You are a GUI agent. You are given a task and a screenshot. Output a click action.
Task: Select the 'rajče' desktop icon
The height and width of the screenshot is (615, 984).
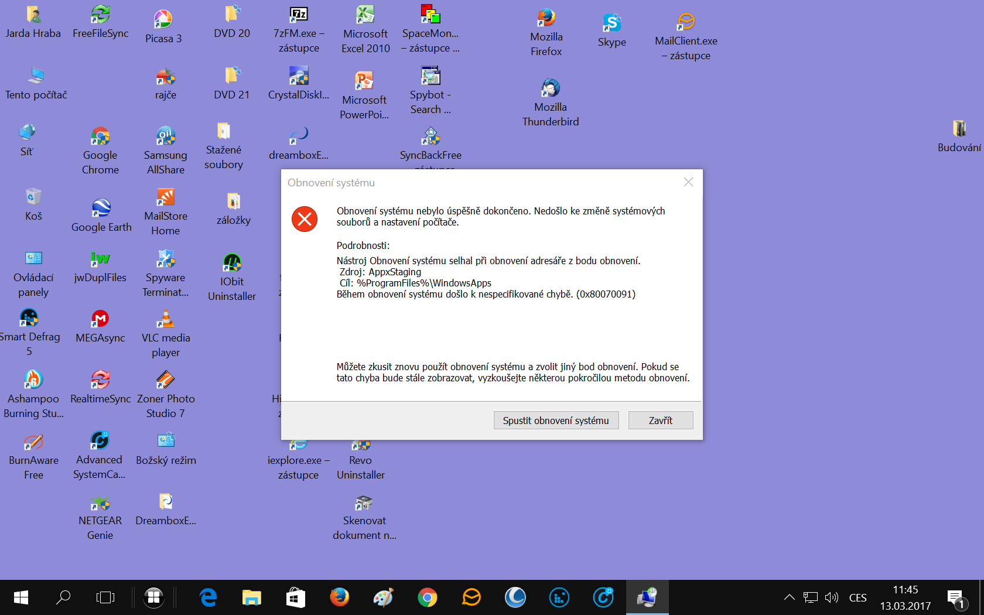tap(166, 83)
